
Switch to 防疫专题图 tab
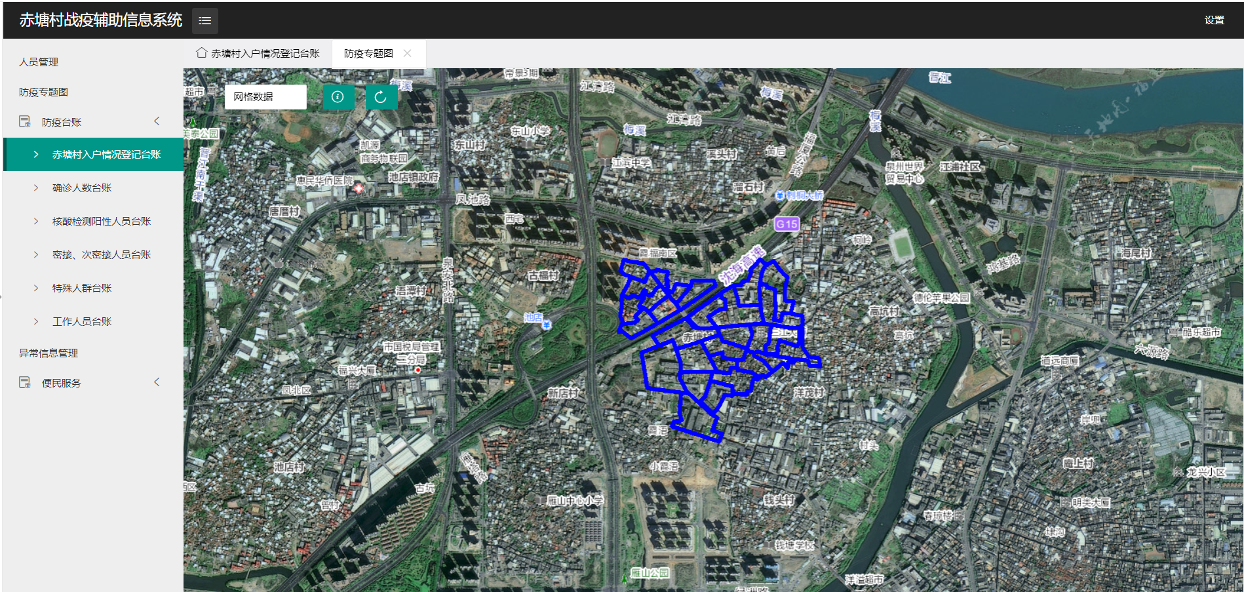368,54
